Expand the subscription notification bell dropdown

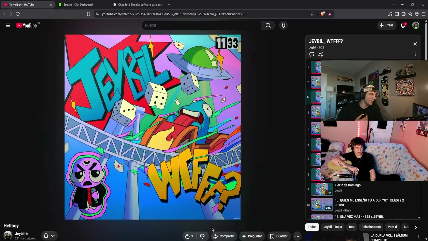(49, 236)
